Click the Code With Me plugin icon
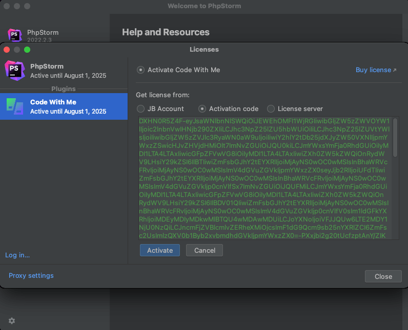The width and height of the screenshot is (408, 330). [15, 106]
